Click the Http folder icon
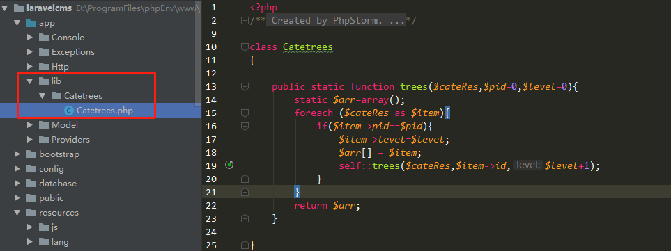The image size is (671, 251). (x=44, y=67)
